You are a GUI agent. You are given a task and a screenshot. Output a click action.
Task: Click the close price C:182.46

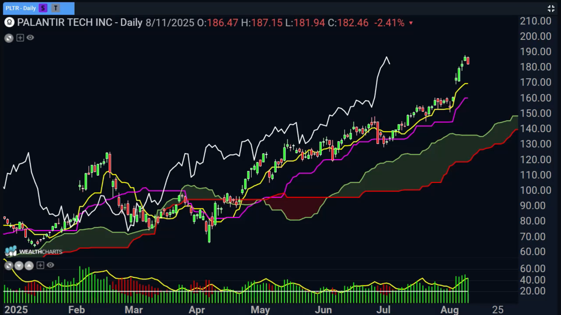[348, 23]
